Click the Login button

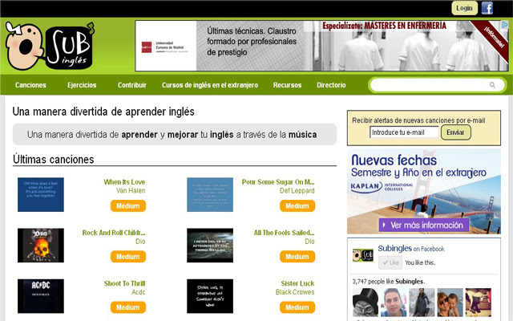pyautogui.click(x=464, y=8)
